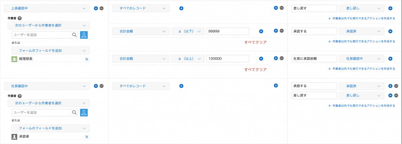Viewport: 402px width, 144px height.
Task: Remove the 社長確認中 section's 承認する action with its minus
Action: click(396, 86)
